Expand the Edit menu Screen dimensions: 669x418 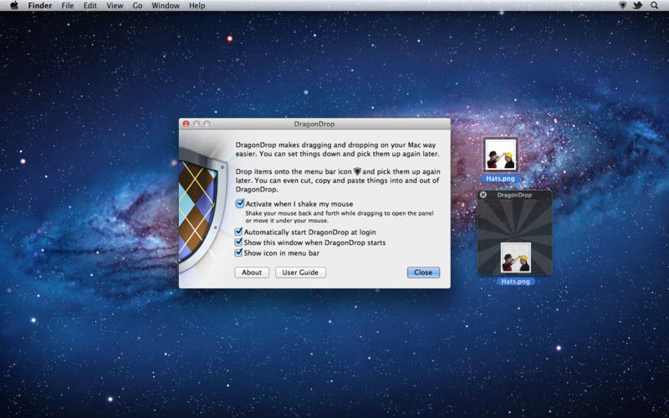(x=90, y=6)
